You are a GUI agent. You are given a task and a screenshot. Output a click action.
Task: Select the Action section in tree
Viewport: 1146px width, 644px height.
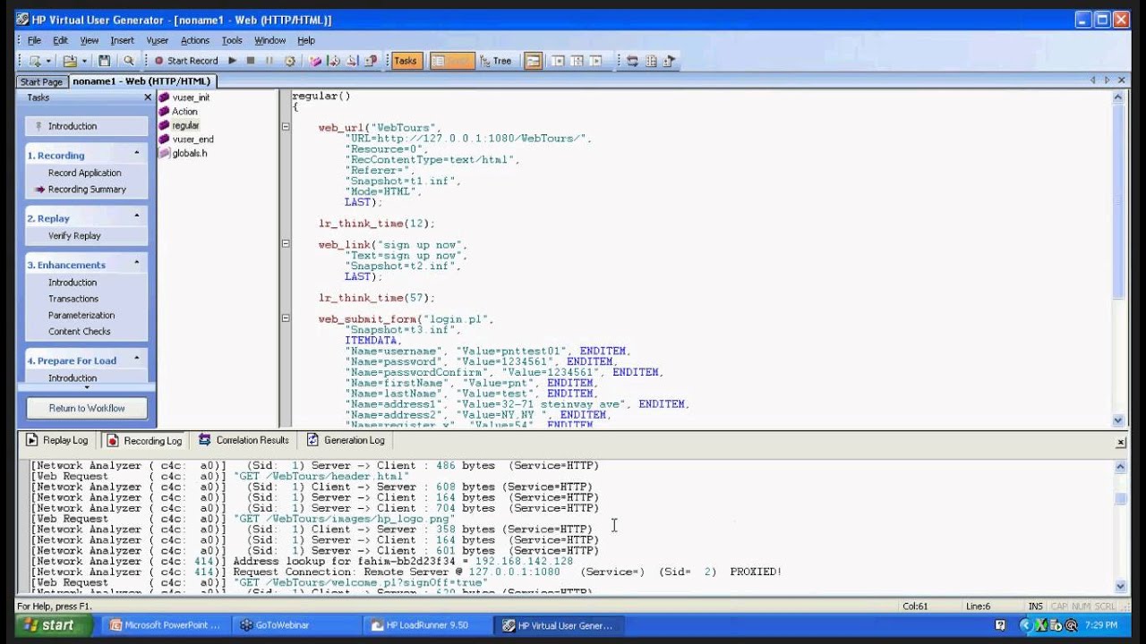184,112
